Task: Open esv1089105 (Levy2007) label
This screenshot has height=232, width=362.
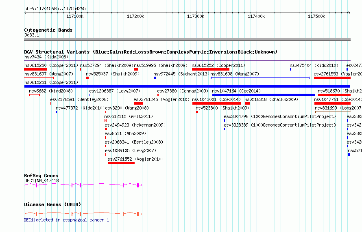Action: click(131, 150)
